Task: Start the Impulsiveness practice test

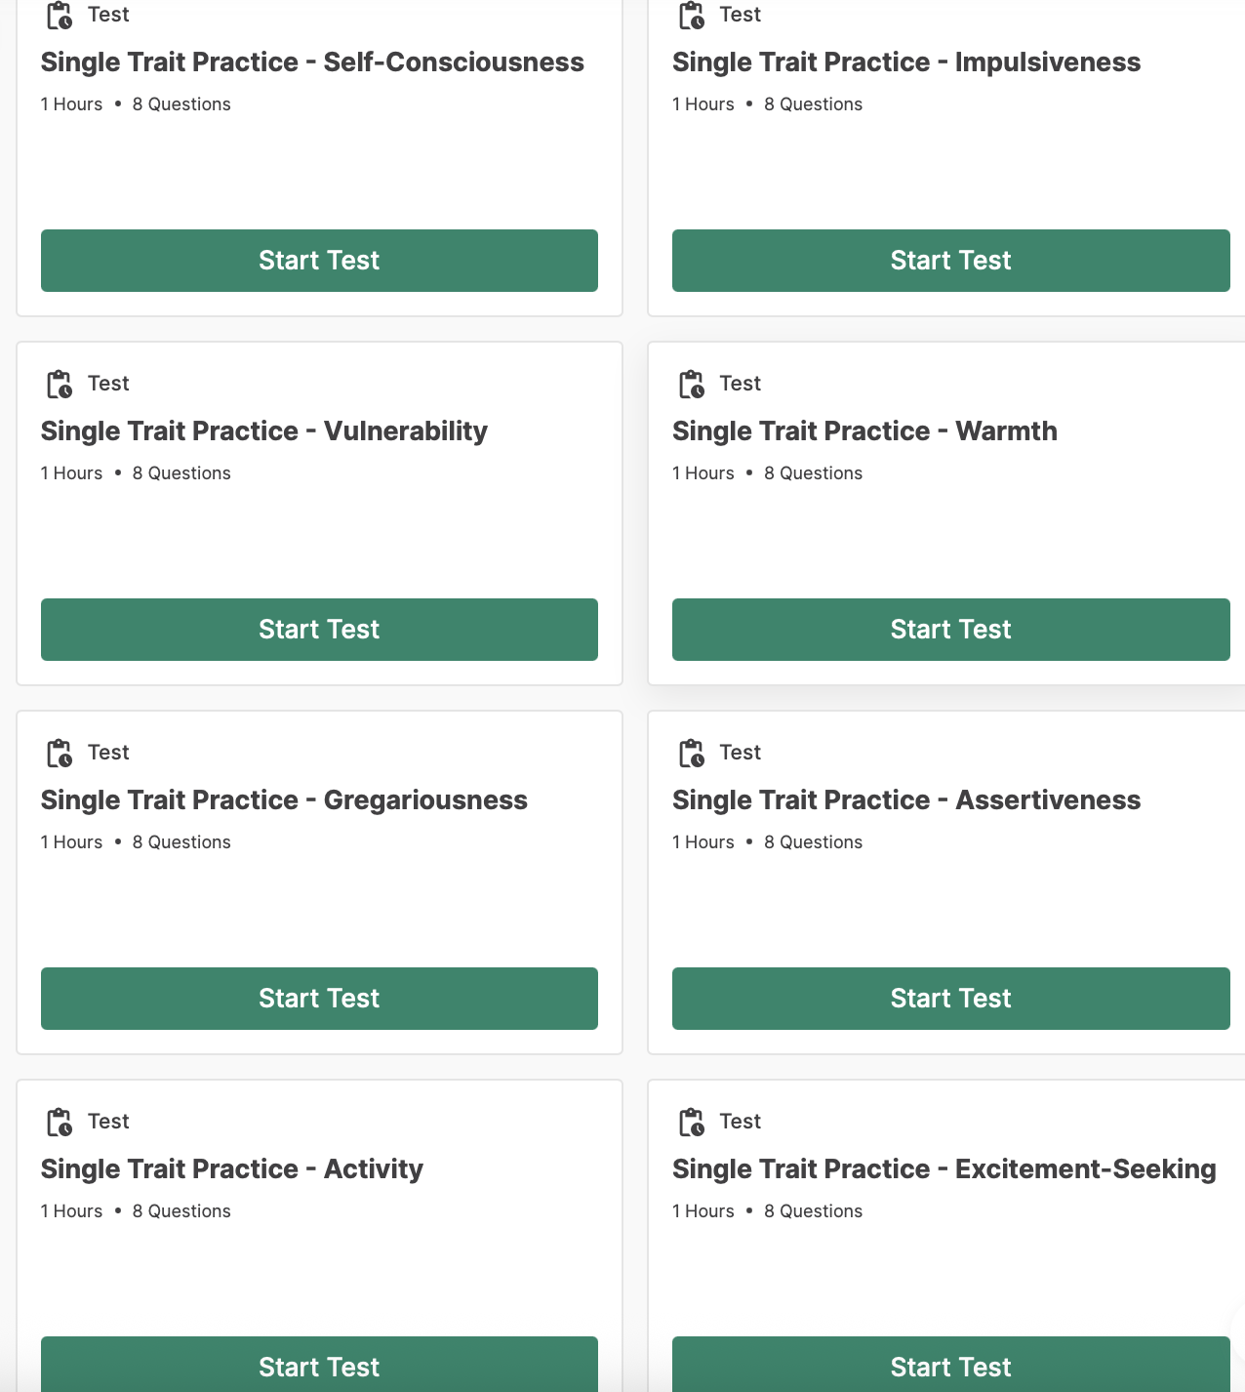Action: tap(950, 261)
